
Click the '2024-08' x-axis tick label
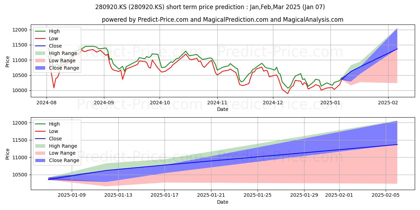click(47, 103)
